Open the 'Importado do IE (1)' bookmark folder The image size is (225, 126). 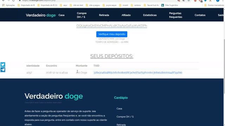pos(47,5)
